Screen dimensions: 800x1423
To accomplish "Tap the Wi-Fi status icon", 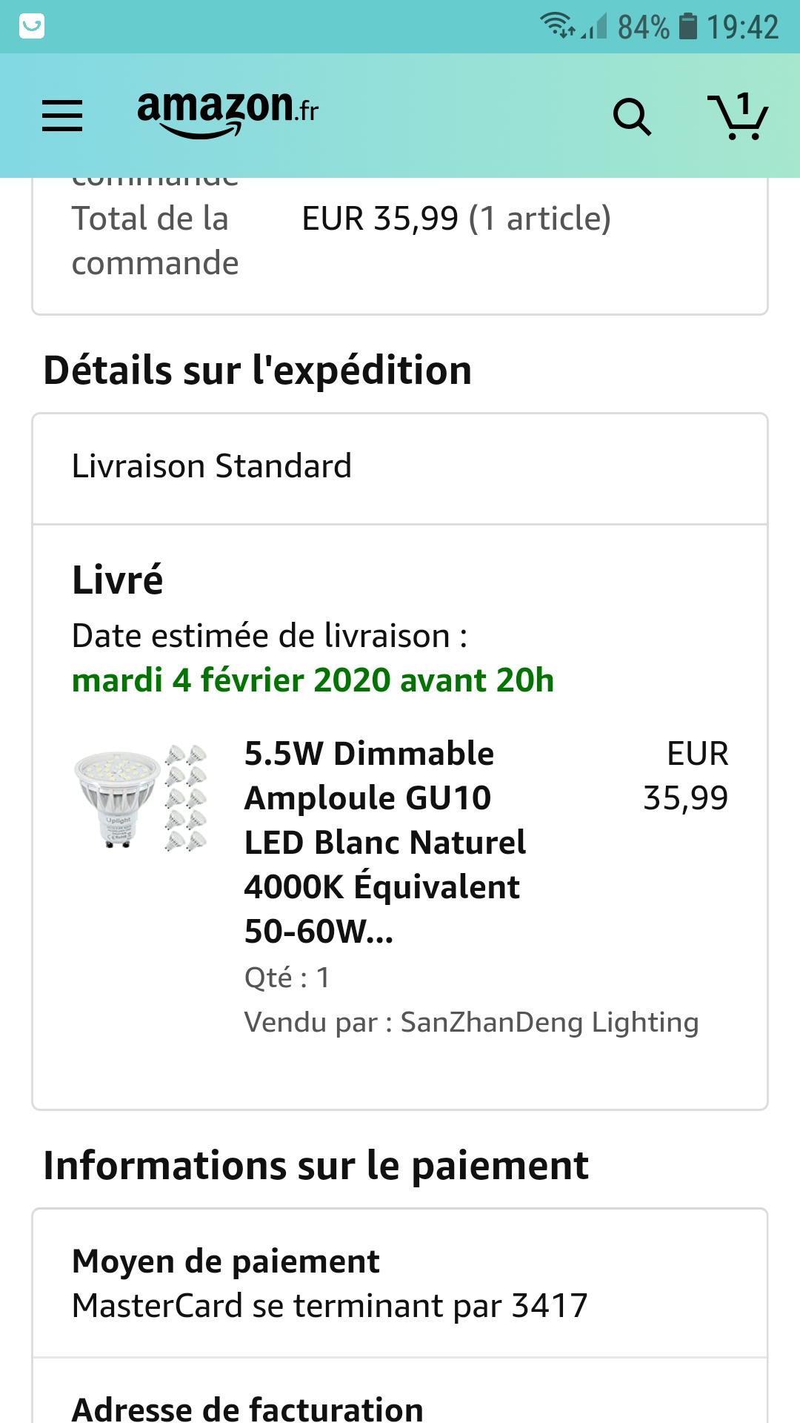I will point(557,26).
